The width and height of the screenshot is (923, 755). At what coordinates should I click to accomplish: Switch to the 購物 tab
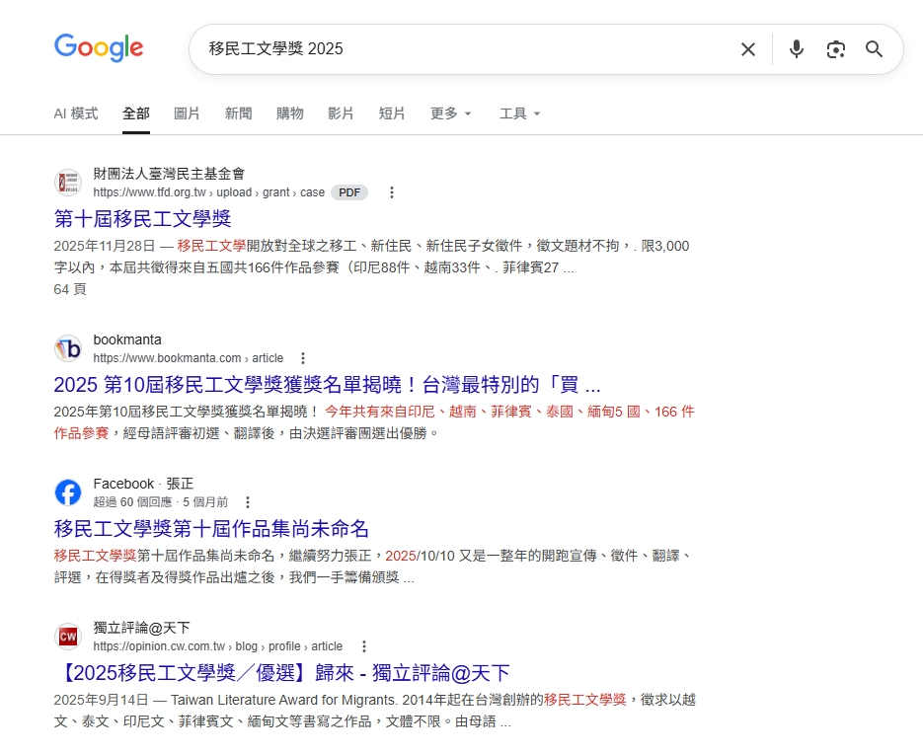[289, 113]
